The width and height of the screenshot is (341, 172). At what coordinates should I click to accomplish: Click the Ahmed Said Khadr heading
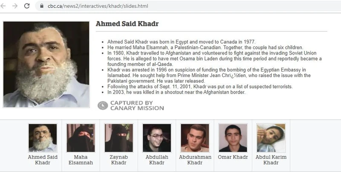pos(127,24)
